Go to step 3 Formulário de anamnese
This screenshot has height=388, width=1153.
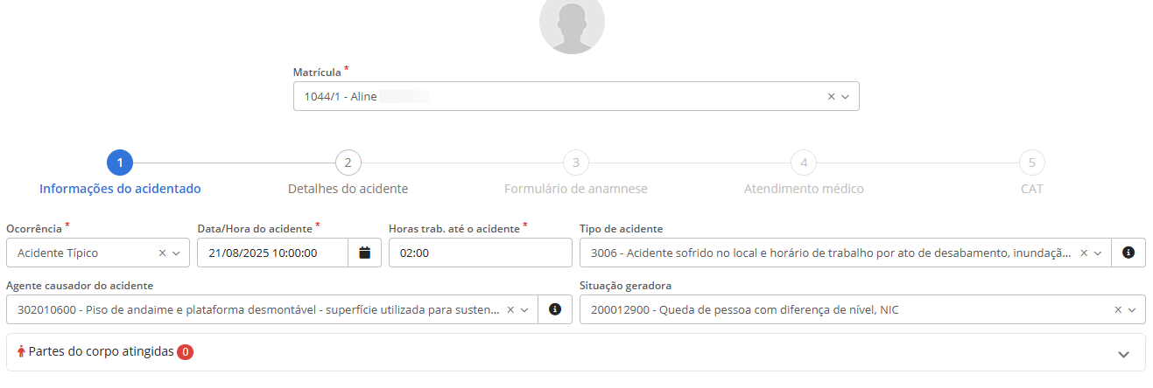point(575,163)
